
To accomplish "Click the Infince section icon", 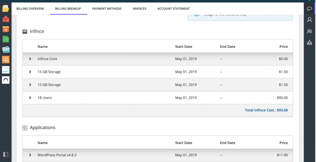I will tap(25, 31).
